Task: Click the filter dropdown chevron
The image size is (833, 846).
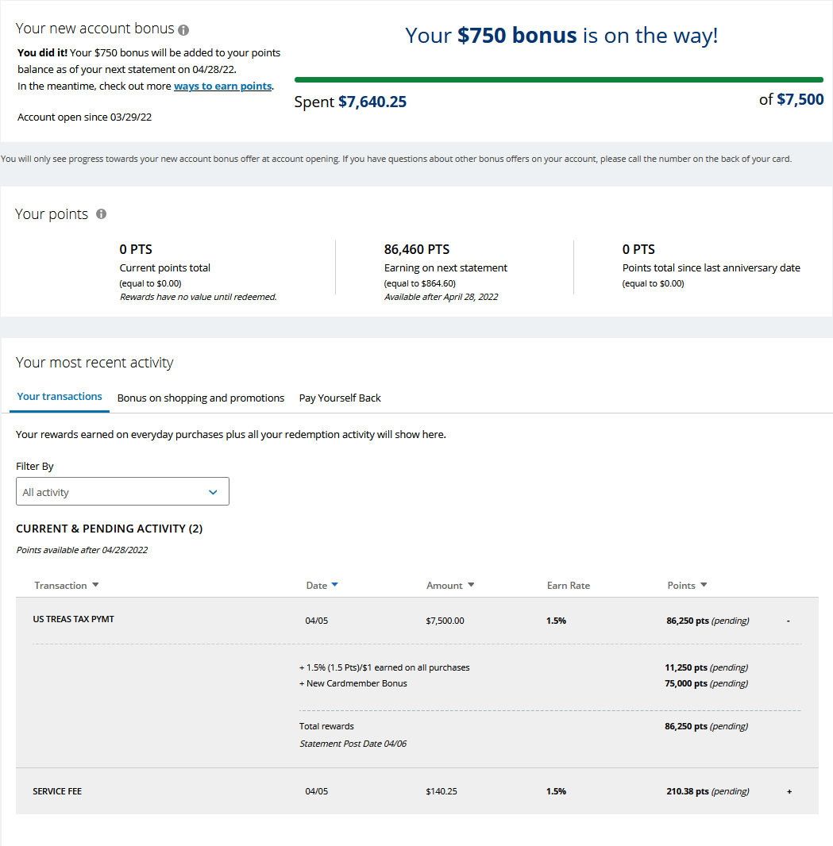Action: (x=213, y=492)
